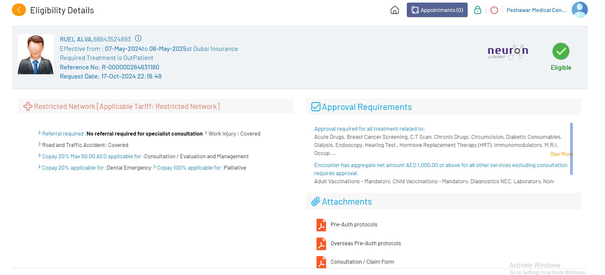Click the Approval Requirements vertical scrollbar
The image size is (605, 275).
571,149
